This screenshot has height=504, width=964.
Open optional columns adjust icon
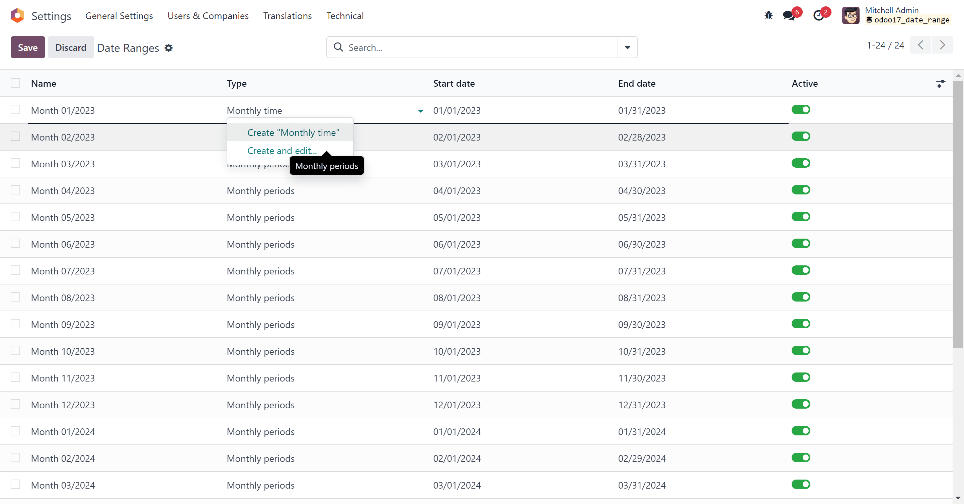click(x=941, y=83)
